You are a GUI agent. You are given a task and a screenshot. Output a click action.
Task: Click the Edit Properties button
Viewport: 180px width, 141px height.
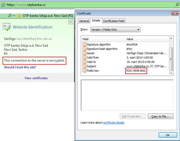coord(133,117)
